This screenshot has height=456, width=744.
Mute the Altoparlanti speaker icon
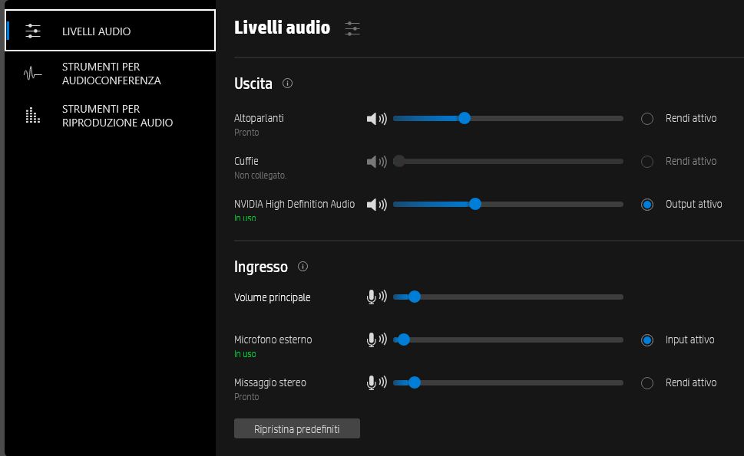pyautogui.click(x=376, y=119)
